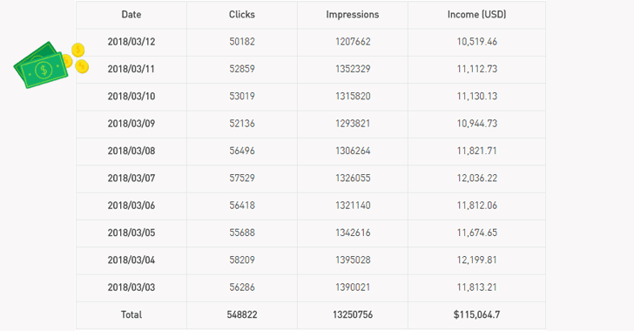The height and width of the screenshot is (331, 634).
Task: Click the lower right gold coin
Action: pos(82,66)
